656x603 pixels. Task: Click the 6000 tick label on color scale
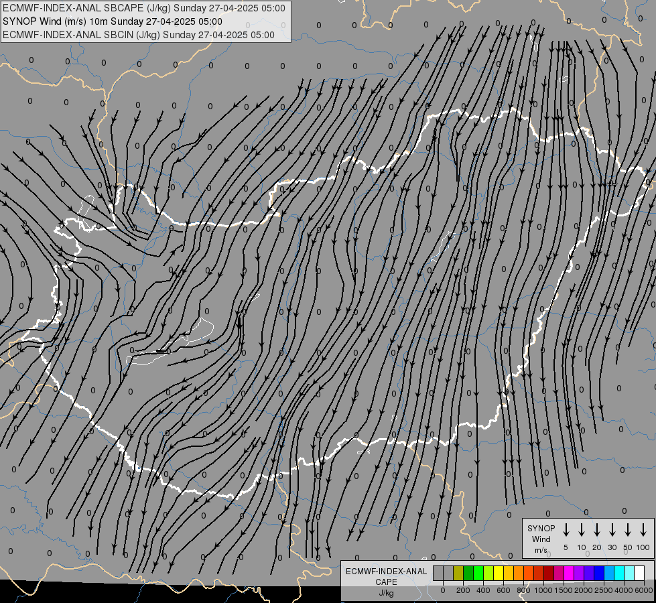point(644,590)
